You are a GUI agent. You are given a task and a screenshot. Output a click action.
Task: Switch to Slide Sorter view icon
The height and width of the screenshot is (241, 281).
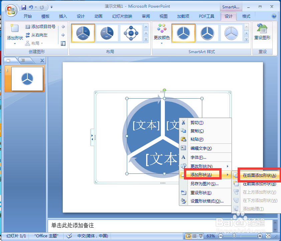(x=195, y=236)
